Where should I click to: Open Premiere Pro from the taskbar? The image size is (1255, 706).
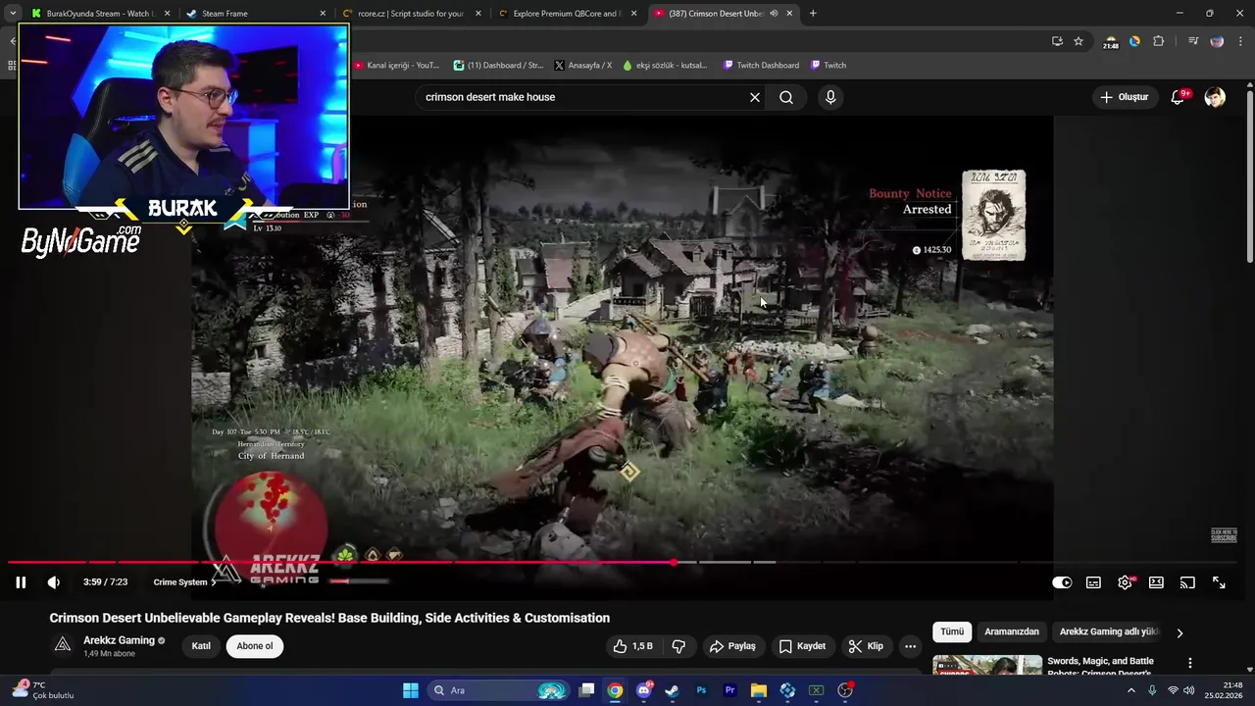(729, 690)
